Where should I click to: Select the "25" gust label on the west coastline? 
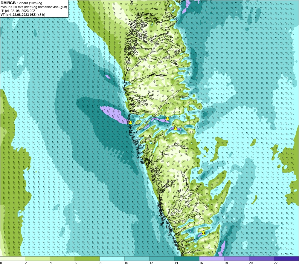click(130, 122)
